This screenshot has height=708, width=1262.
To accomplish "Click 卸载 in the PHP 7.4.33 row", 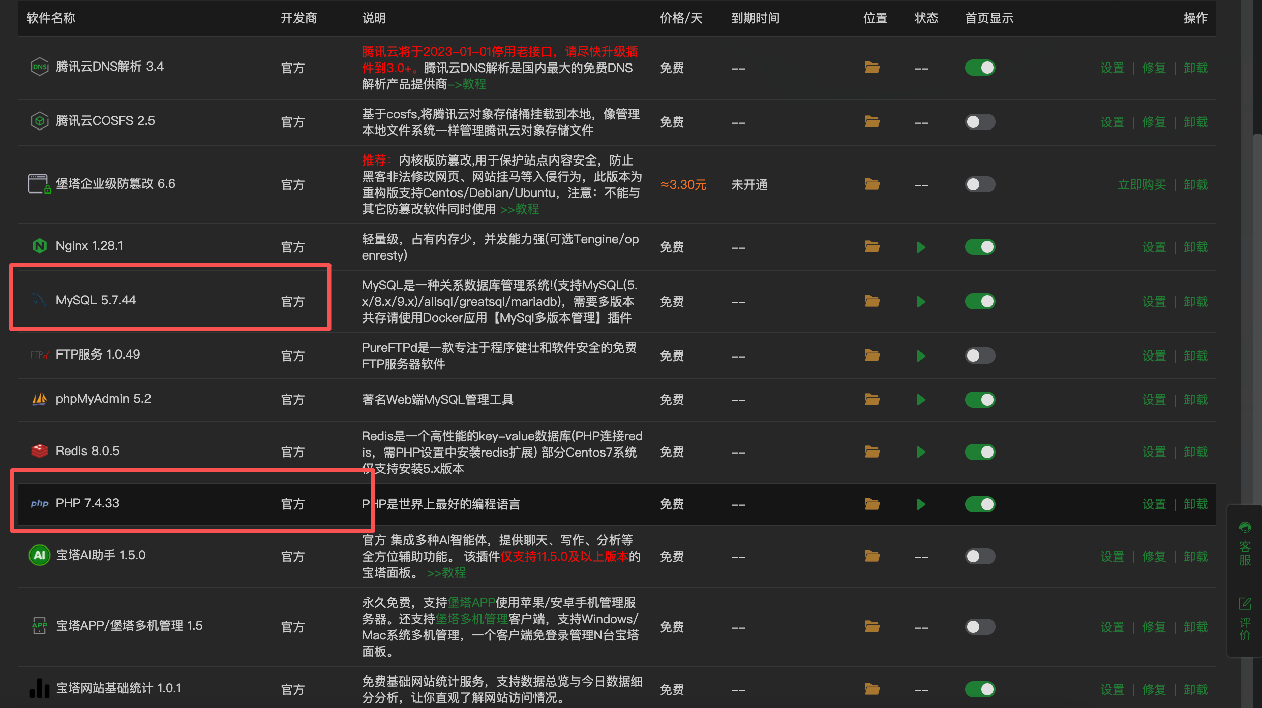I will pos(1195,504).
